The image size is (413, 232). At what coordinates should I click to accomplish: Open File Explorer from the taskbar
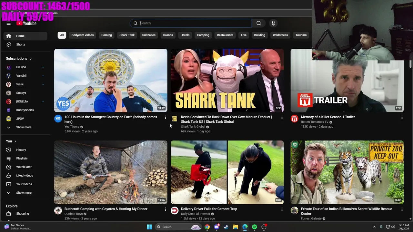pos(235,227)
